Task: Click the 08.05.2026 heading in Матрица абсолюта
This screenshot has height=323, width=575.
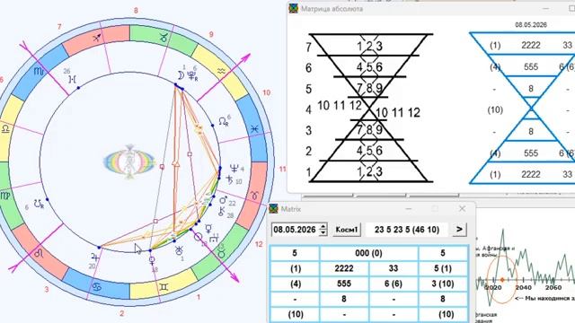Action: (x=531, y=25)
